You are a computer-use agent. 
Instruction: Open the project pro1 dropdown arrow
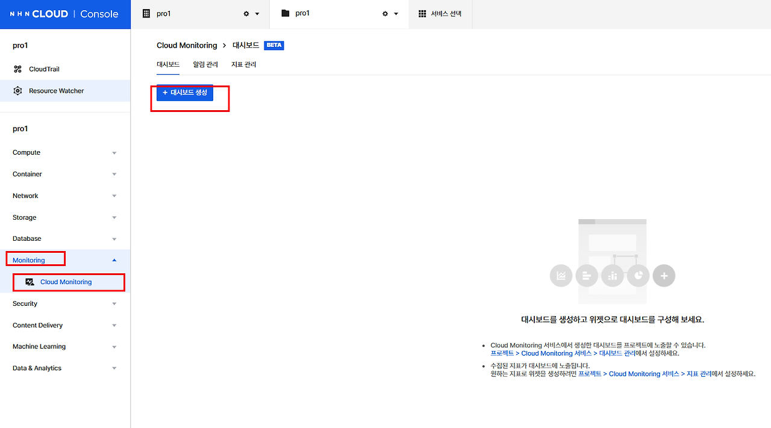tap(396, 14)
